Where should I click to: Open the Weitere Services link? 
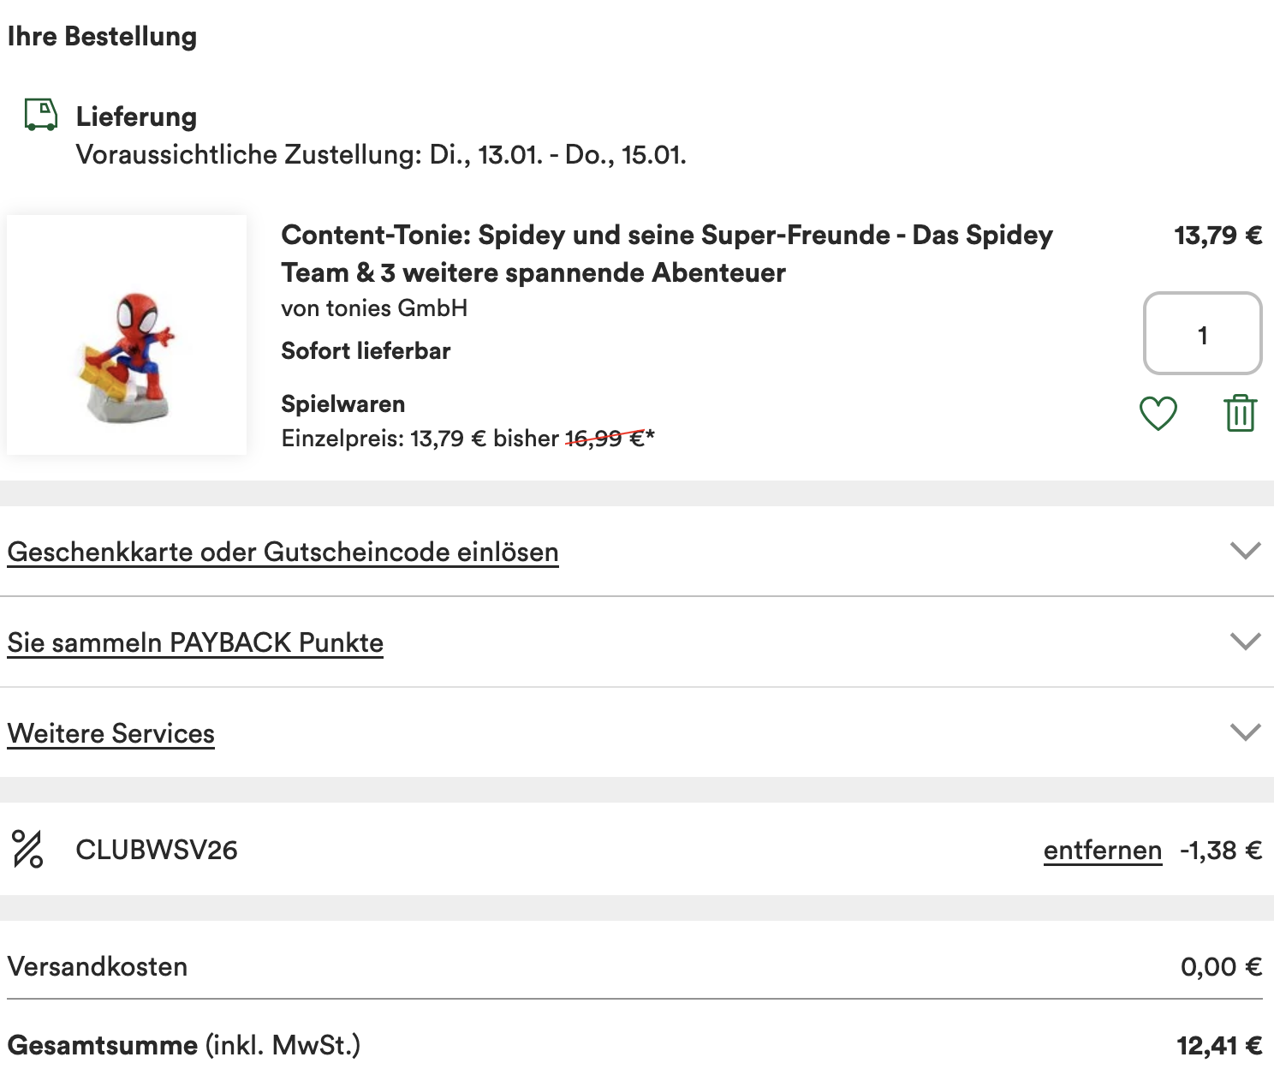(110, 734)
